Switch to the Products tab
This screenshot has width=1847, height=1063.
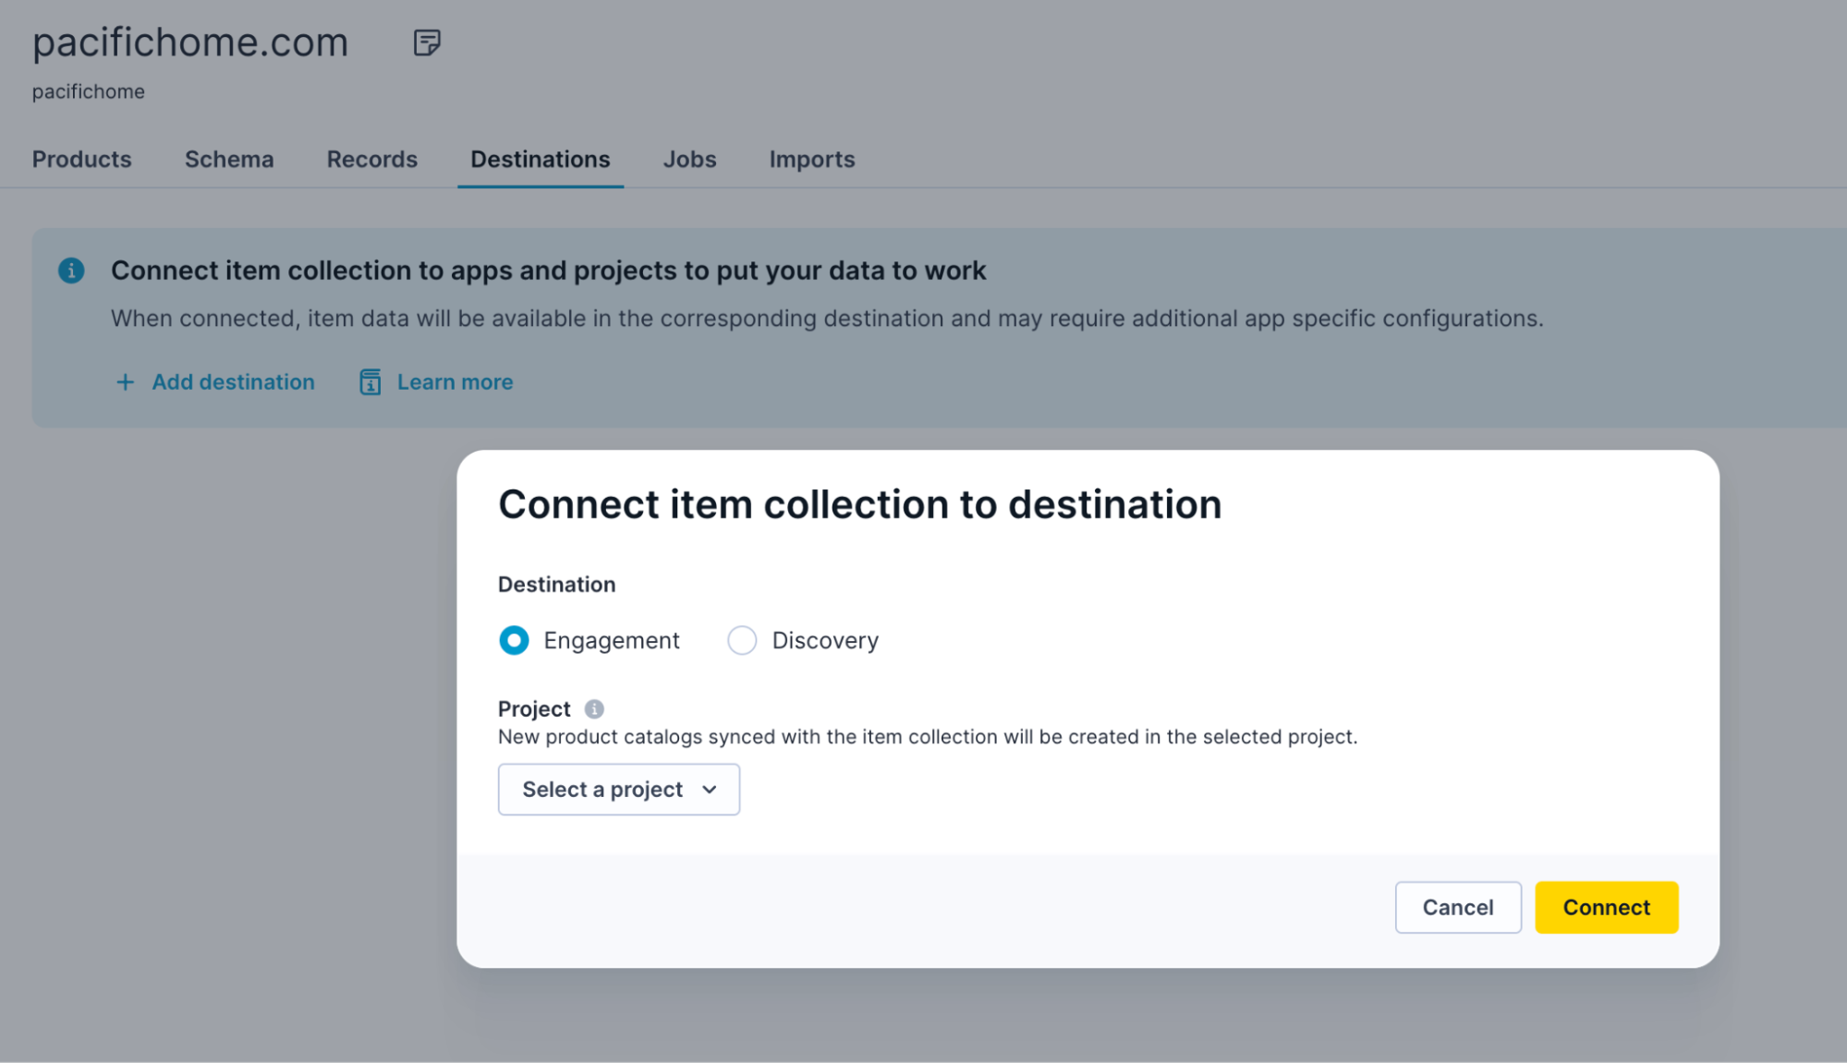(81, 159)
